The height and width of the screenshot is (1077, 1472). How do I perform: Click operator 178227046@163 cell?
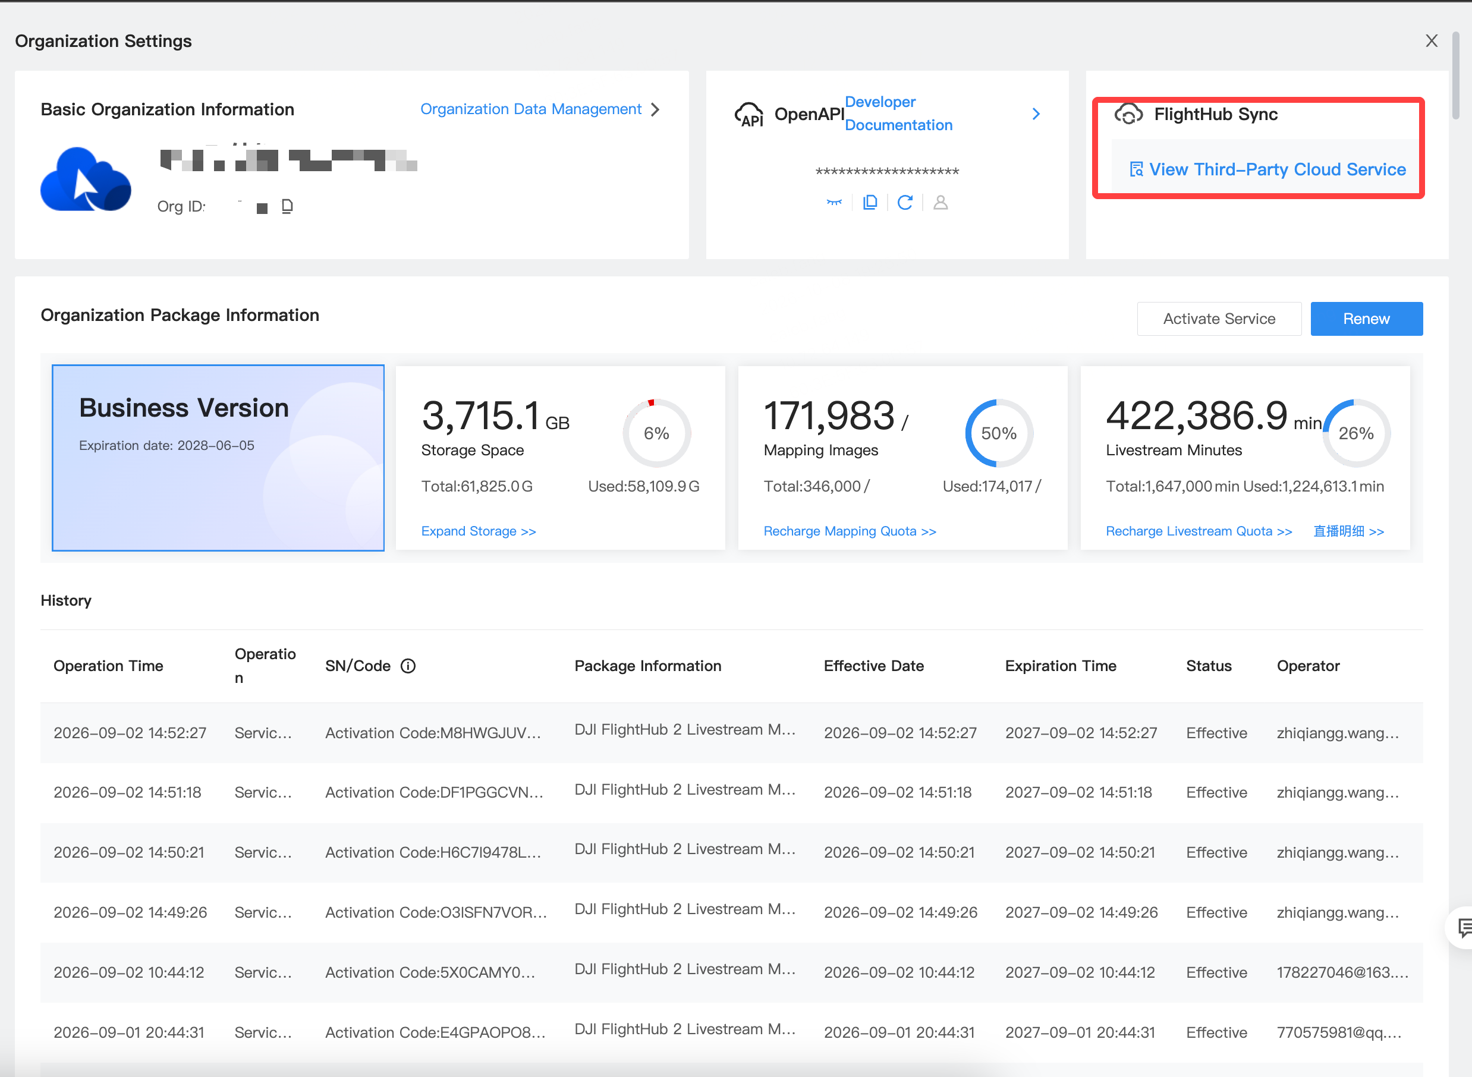point(1342,973)
